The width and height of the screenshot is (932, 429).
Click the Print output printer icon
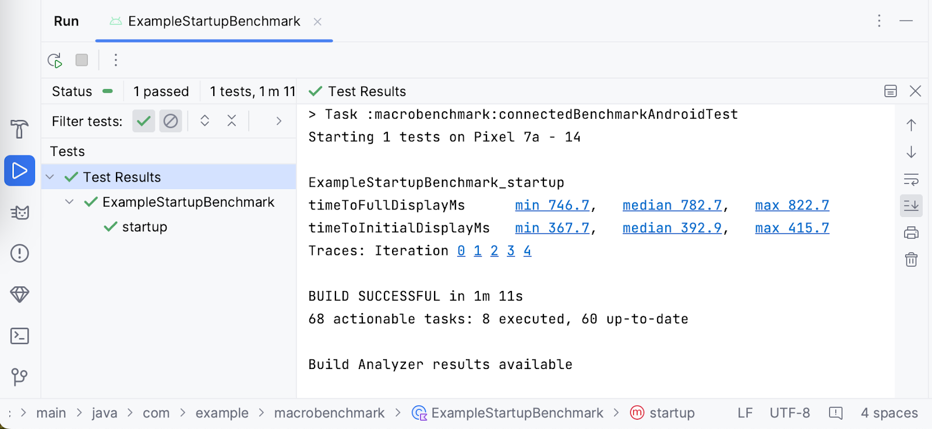[x=911, y=233]
